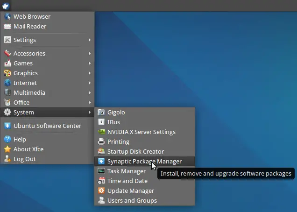Click the IBus info icon
This screenshot has width=297, height=212.
click(101, 122)
